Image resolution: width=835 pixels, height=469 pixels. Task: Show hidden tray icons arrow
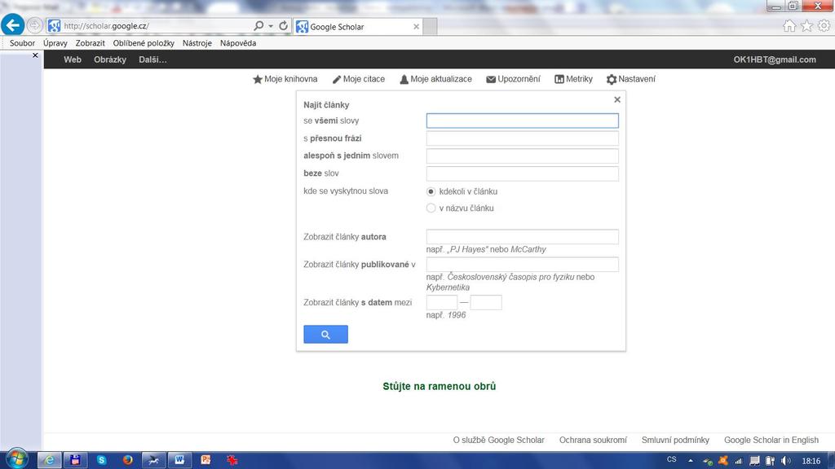click(x=691, y=461)
